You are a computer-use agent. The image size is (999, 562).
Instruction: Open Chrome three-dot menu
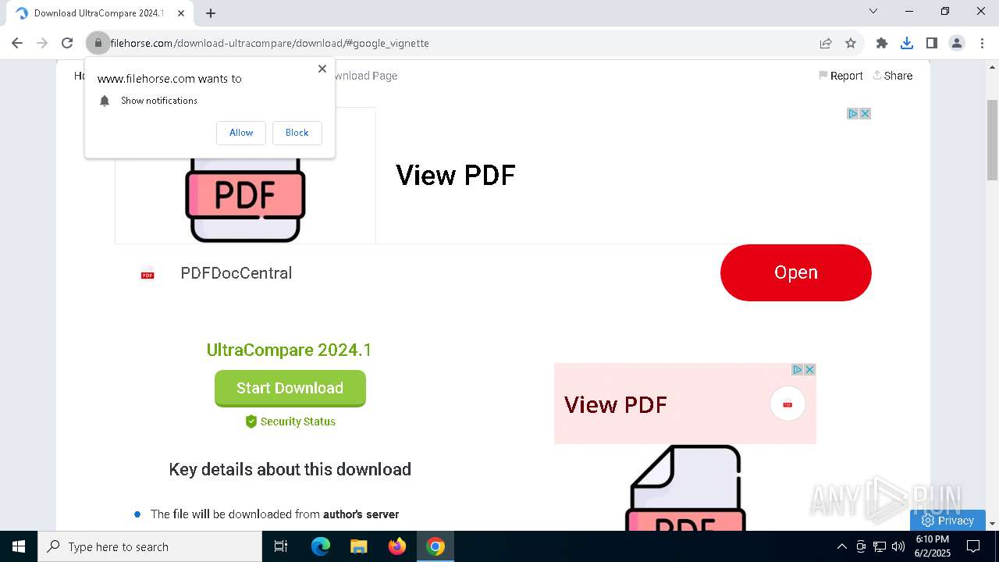[x=982, y=43]
